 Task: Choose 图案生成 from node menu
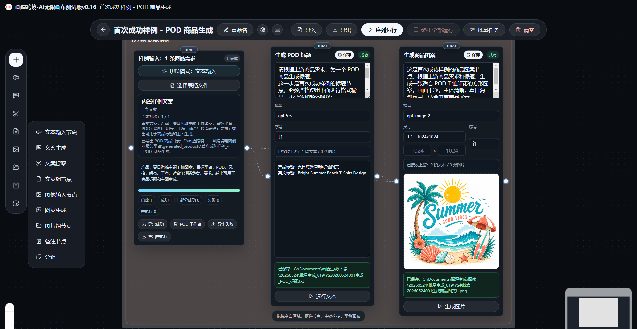(x=57, y=210)
